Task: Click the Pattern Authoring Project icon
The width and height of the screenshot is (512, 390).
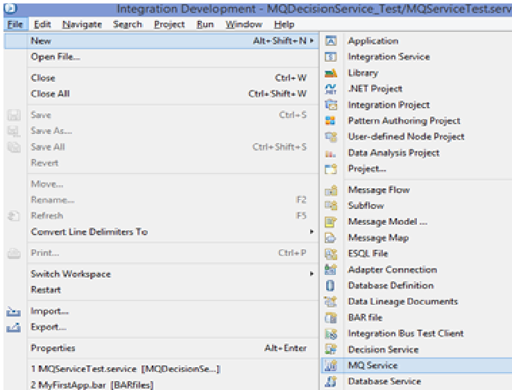Action: point(330,121)
